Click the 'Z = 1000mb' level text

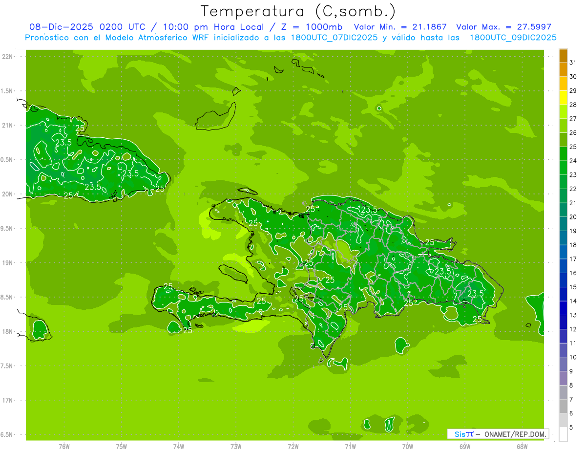(x=309, y=27)
